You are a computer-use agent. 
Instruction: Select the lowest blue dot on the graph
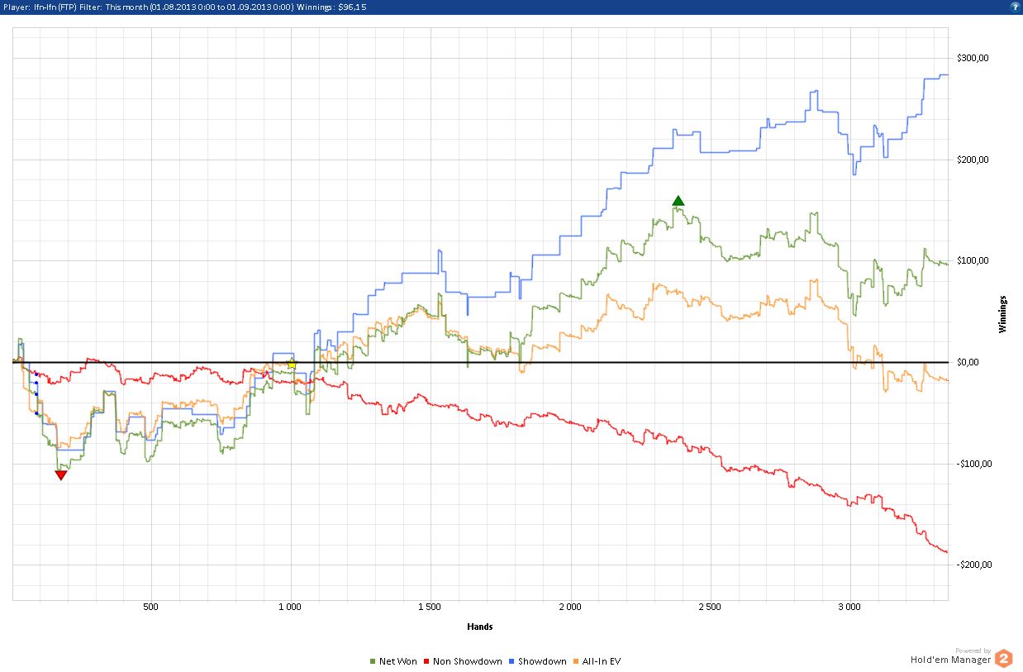[36, 412]
